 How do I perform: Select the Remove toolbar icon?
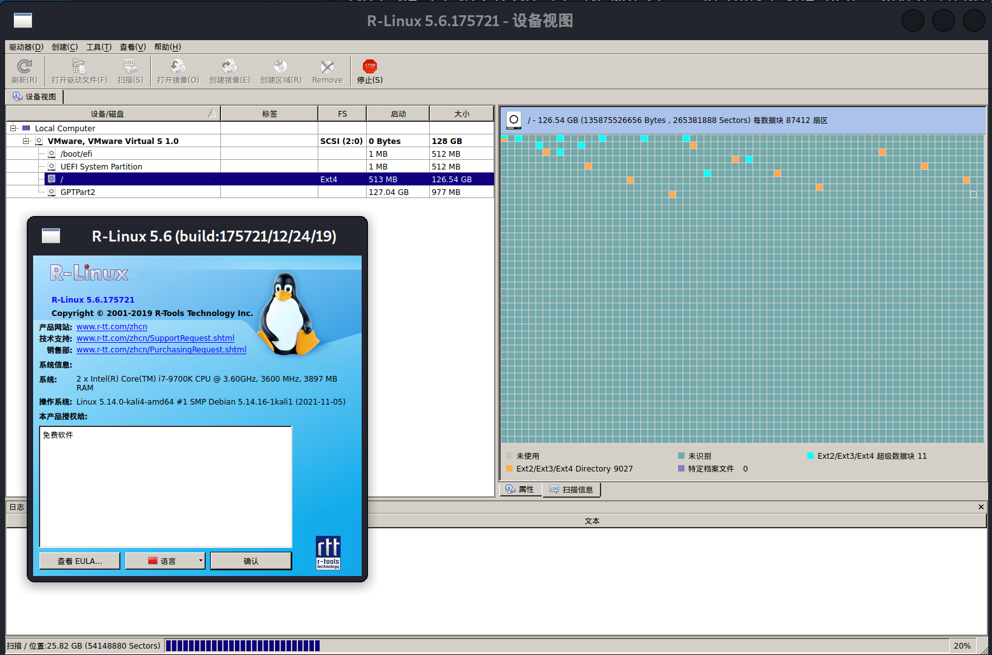pos(327,70)
